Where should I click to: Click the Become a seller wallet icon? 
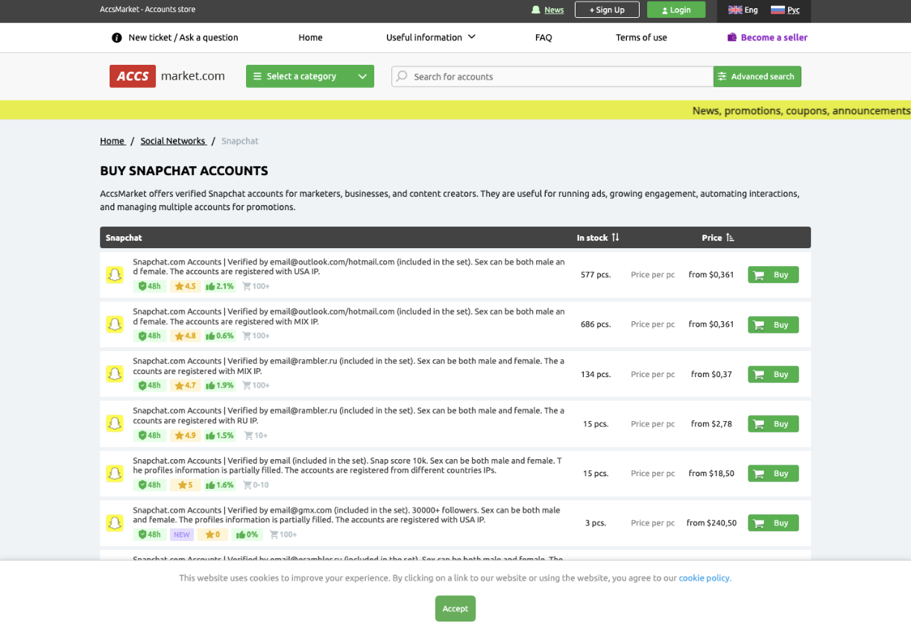click(x=732, y=37)
